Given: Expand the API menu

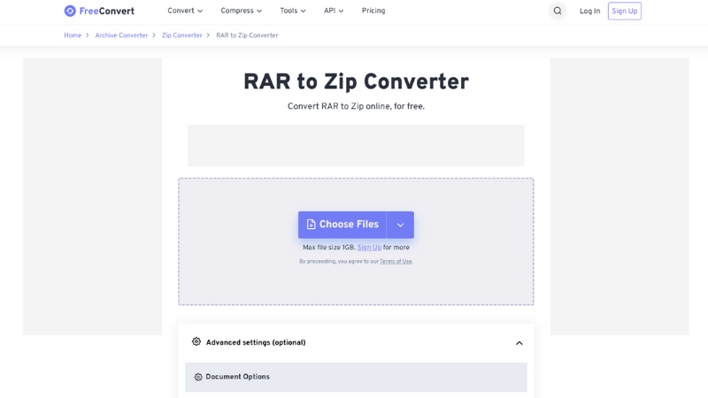Looking at the screenshot, I should [x=334, y=11].
